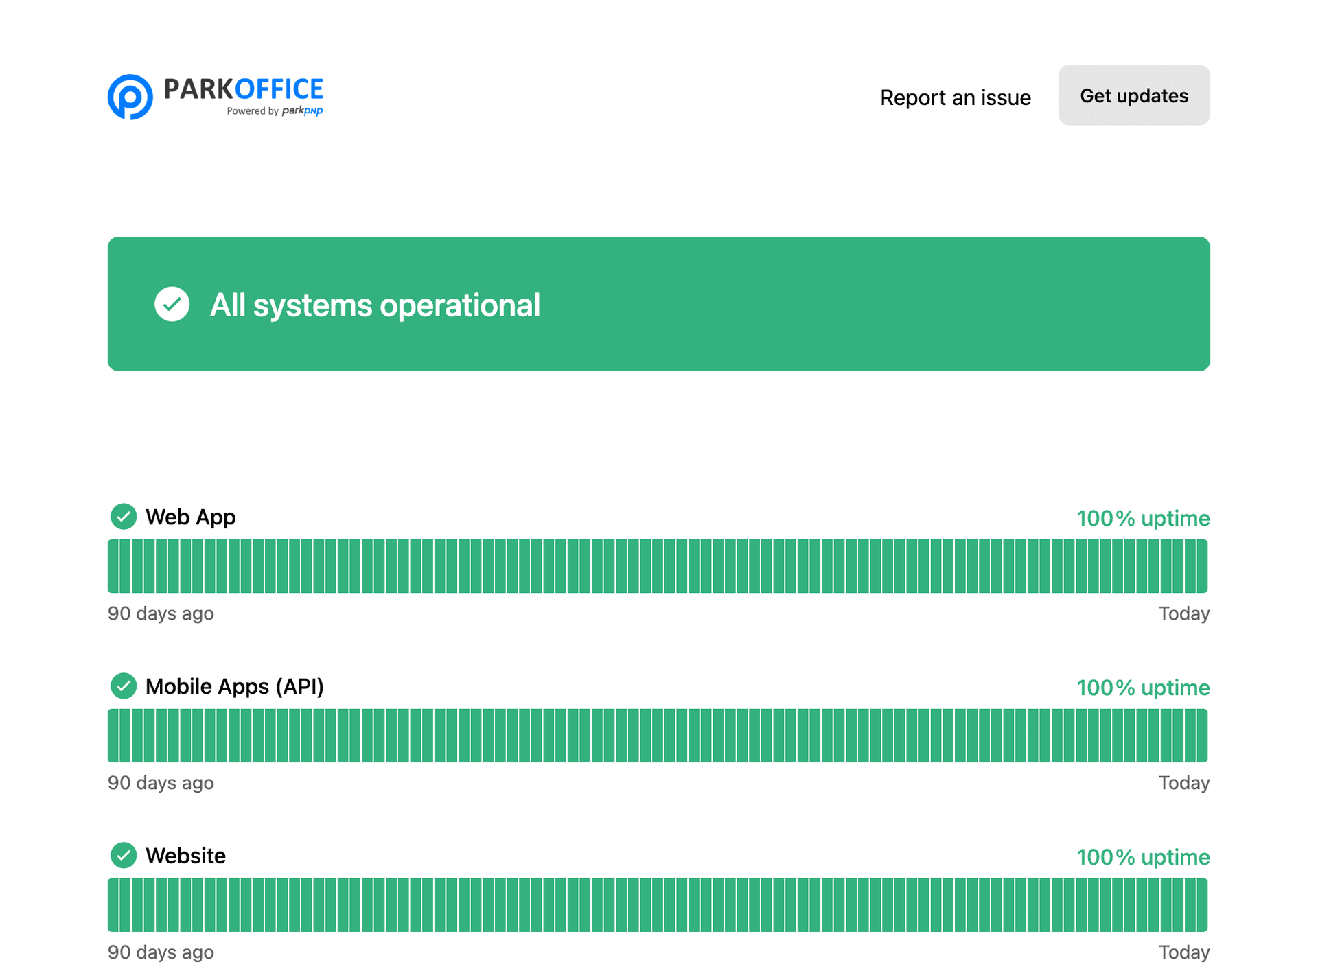Click the Web App status checkmark icon
1318x971 pixels.
click(124, 517)
